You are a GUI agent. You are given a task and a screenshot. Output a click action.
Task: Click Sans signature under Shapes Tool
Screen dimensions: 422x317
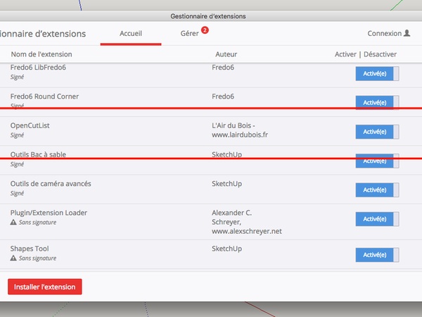point(38,259)
